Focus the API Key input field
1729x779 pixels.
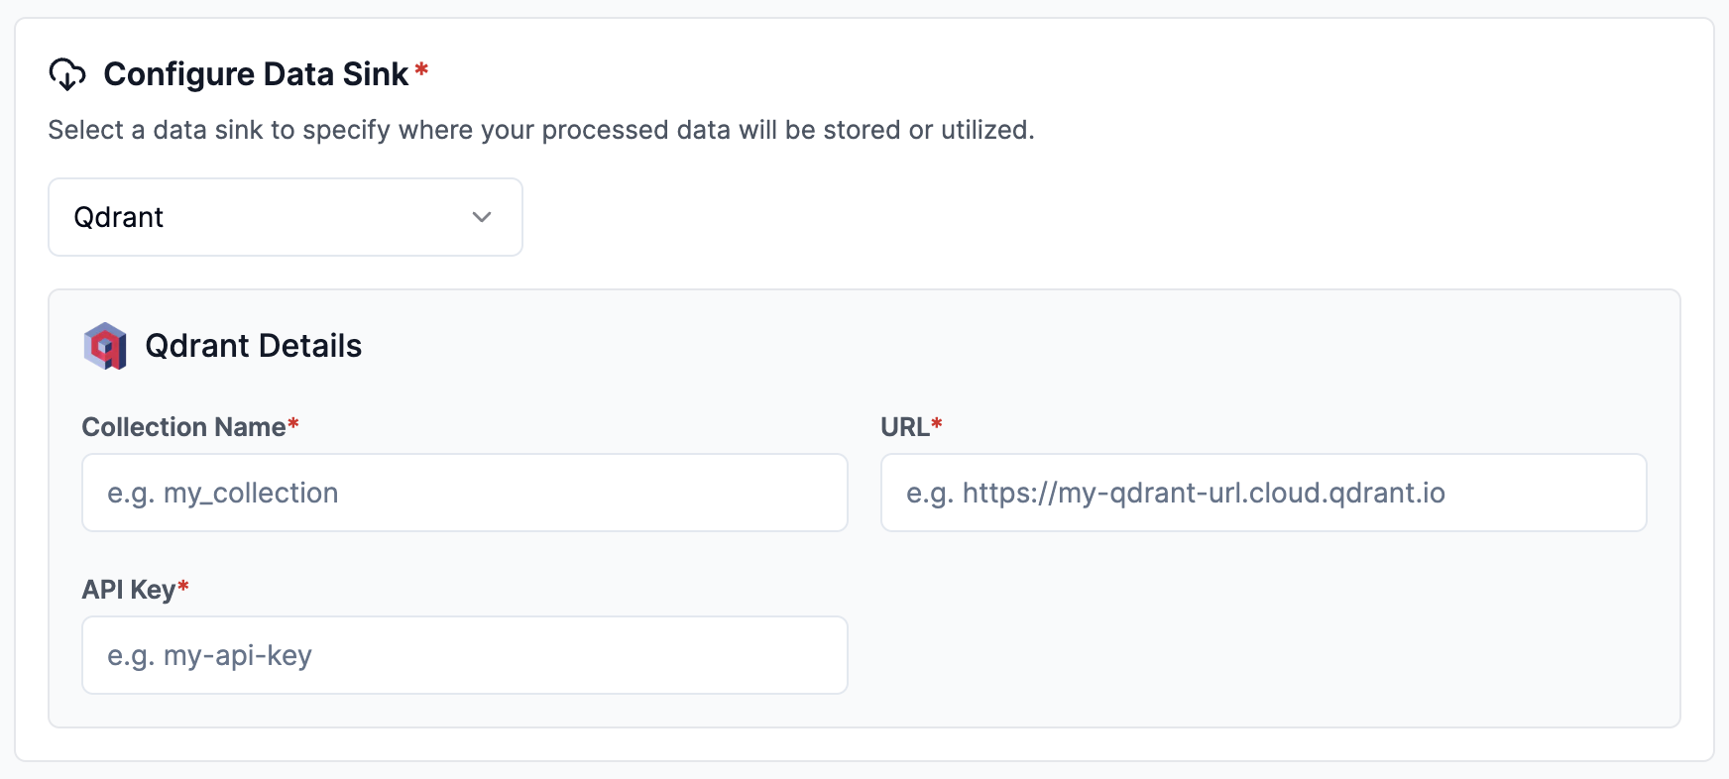pos(464,655)
